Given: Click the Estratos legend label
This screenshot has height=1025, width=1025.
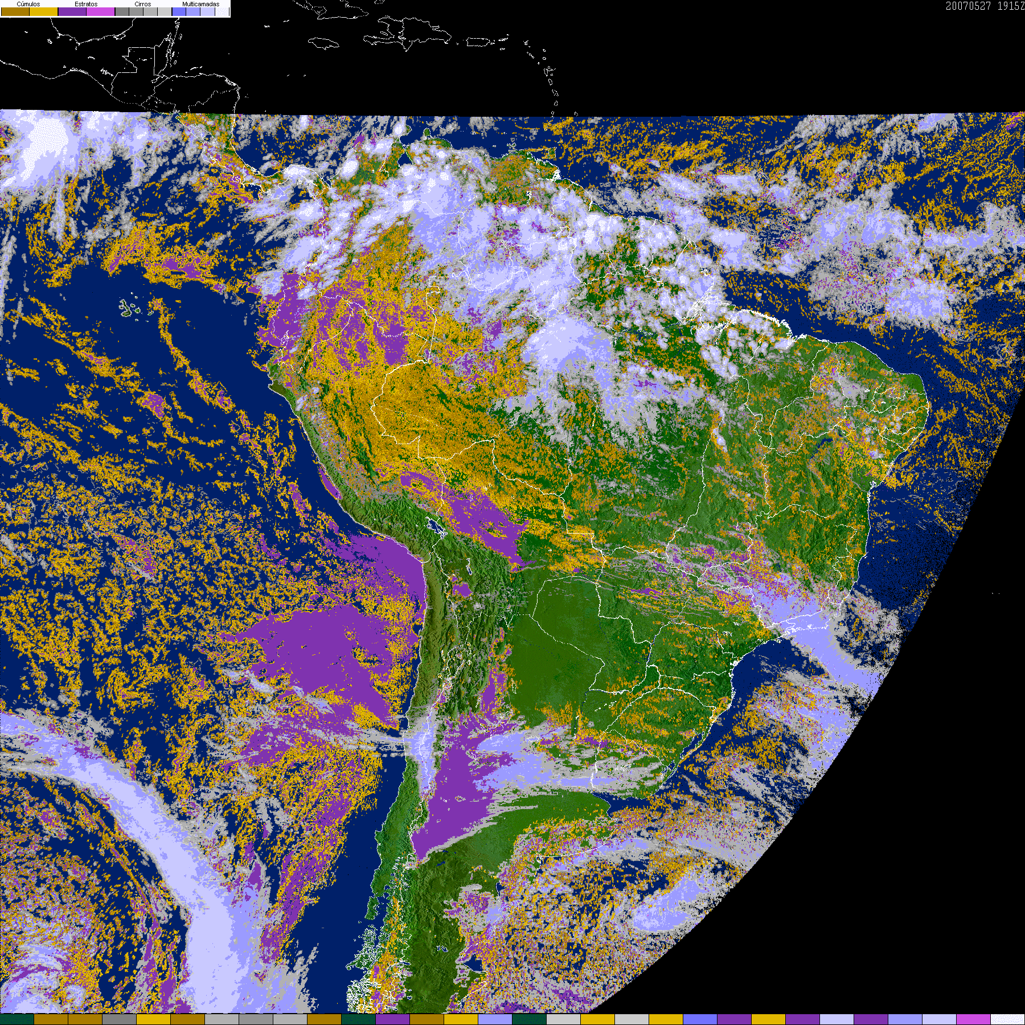Looking at the screenshot, I should [x=86, y=4].
